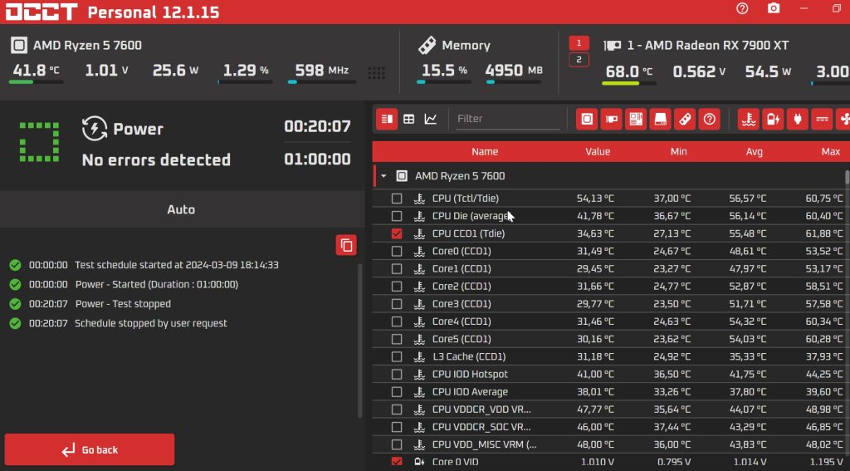Click the Auto mode bar
Viewport: 850px width, 471px height.
coord(182,209)
